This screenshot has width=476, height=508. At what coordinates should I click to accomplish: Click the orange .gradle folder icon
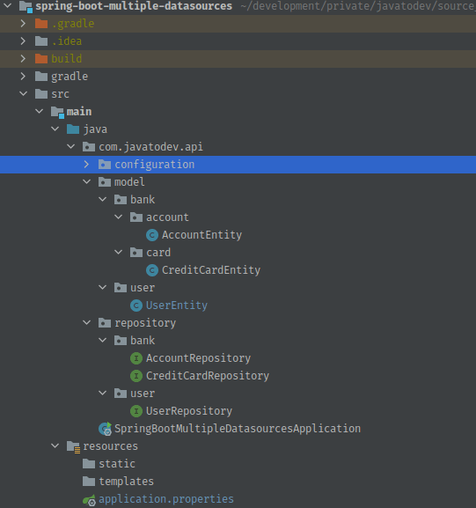pos(41,23)
